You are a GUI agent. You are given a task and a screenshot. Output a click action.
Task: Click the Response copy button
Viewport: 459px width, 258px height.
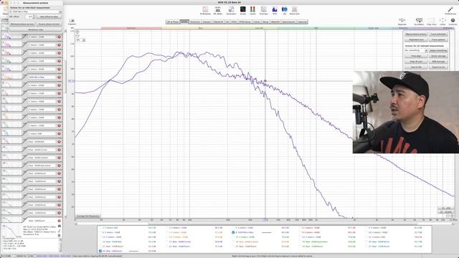35,29
